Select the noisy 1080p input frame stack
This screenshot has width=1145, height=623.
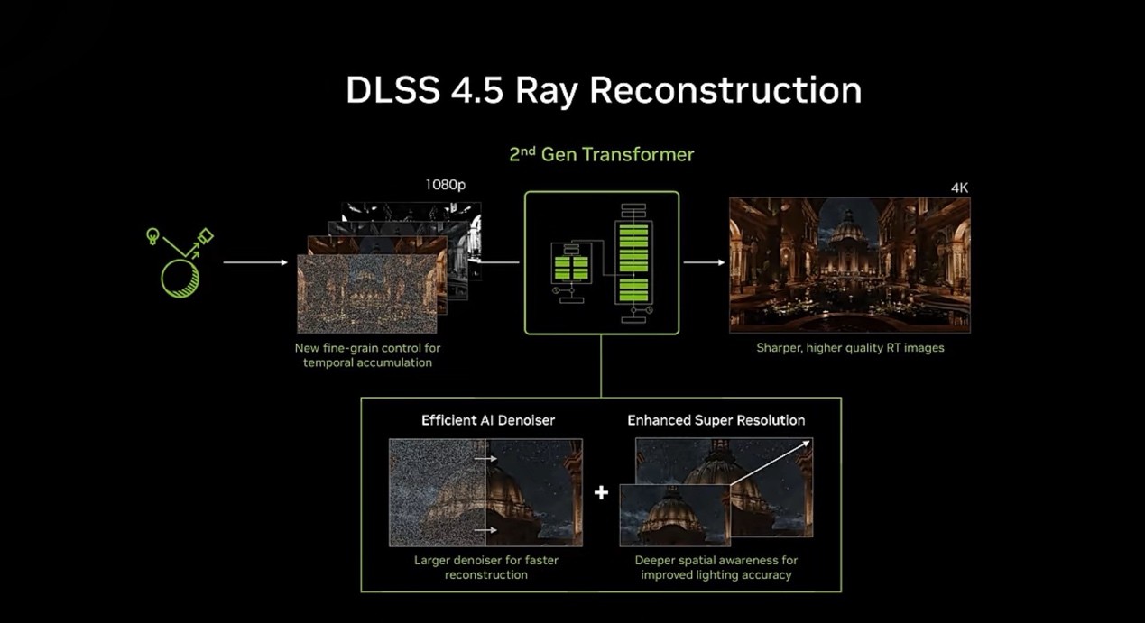point(389,268)
